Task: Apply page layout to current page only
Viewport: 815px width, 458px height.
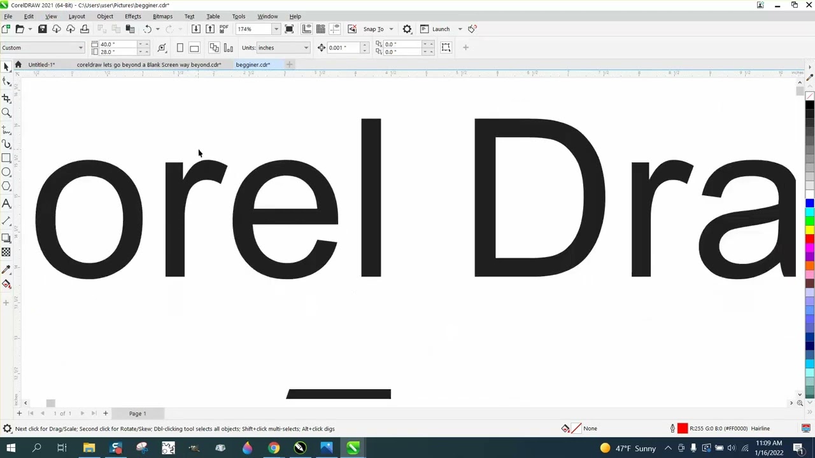Action: [228, 48]
